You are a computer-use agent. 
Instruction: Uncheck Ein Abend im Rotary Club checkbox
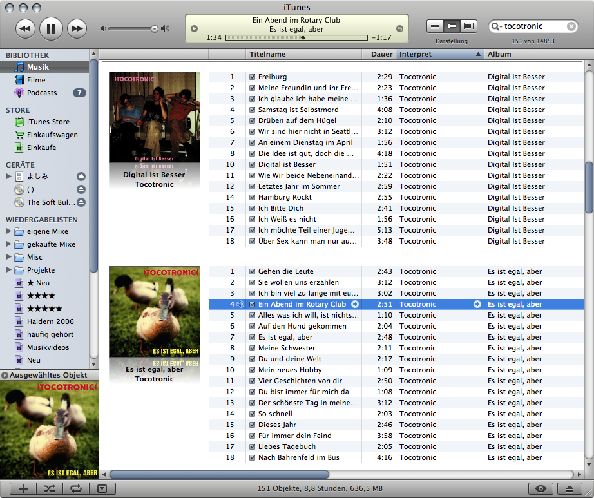click(x=253, y=304)
